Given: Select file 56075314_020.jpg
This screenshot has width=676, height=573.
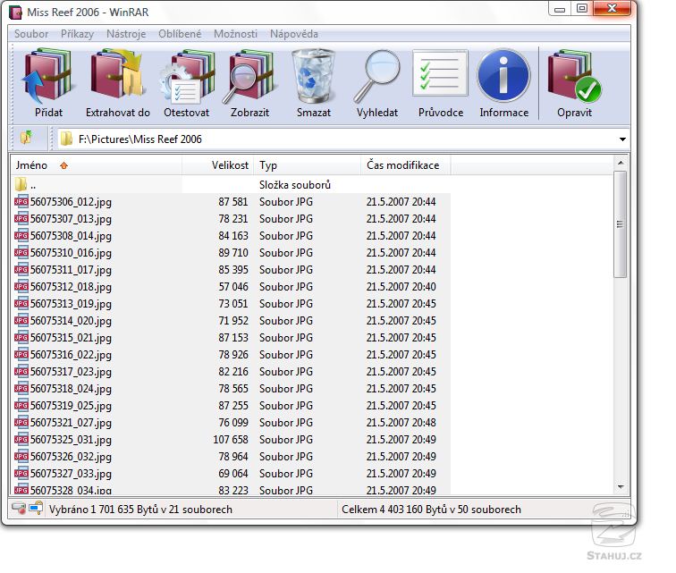Looking at the screenshot, I should coord(71,321).
